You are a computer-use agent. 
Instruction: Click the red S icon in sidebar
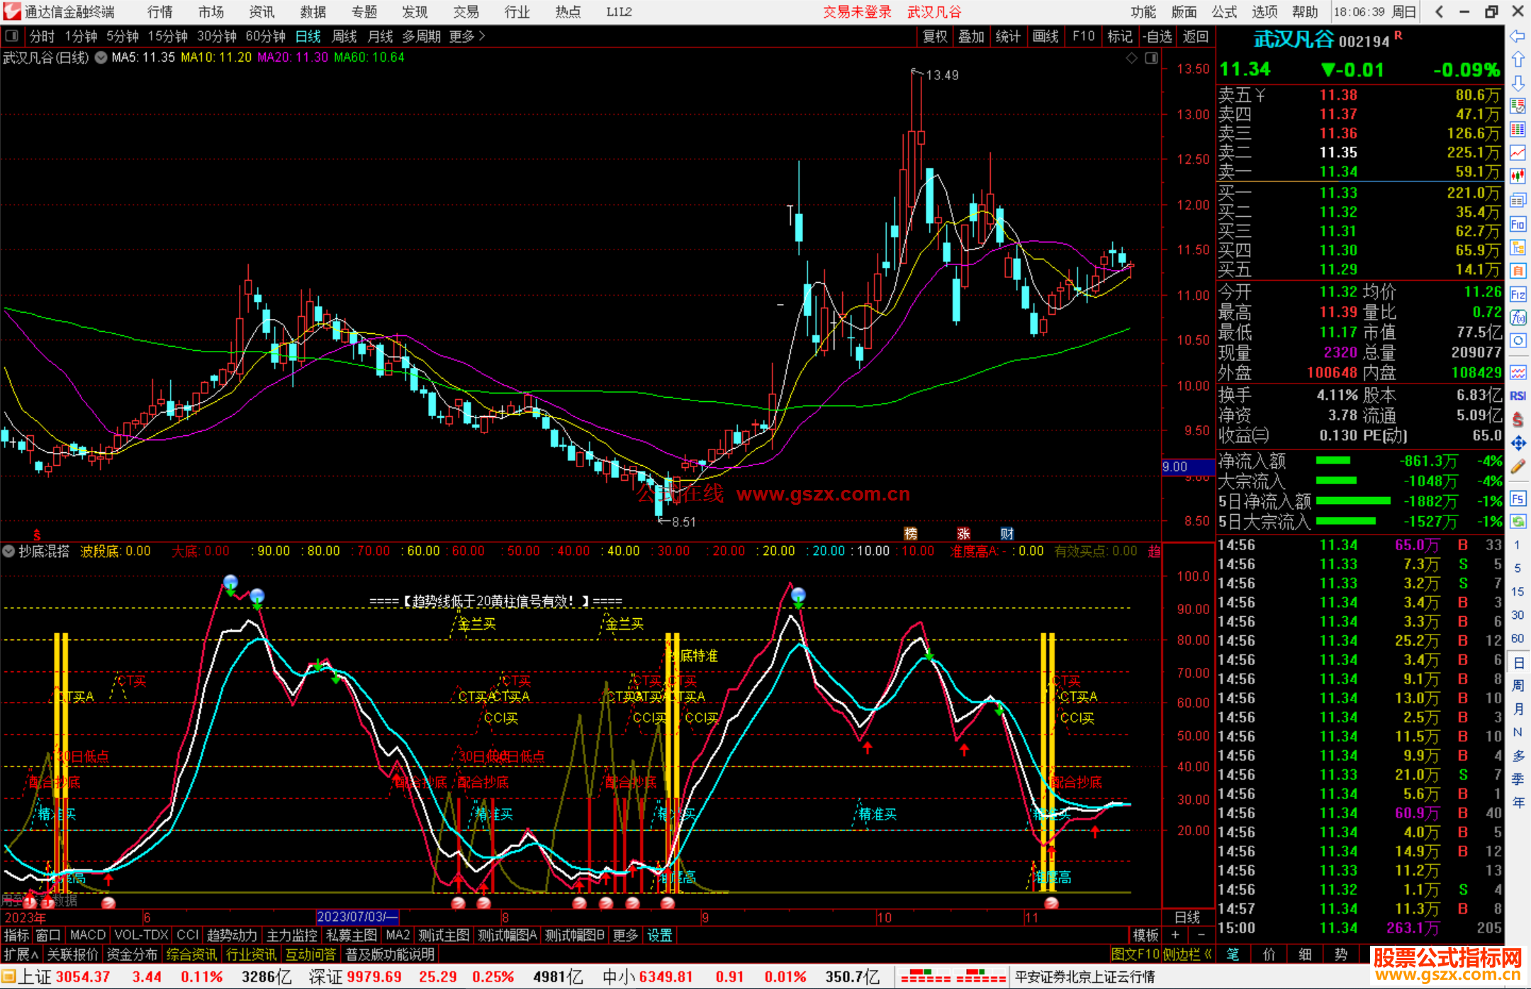click(1518, 420)
